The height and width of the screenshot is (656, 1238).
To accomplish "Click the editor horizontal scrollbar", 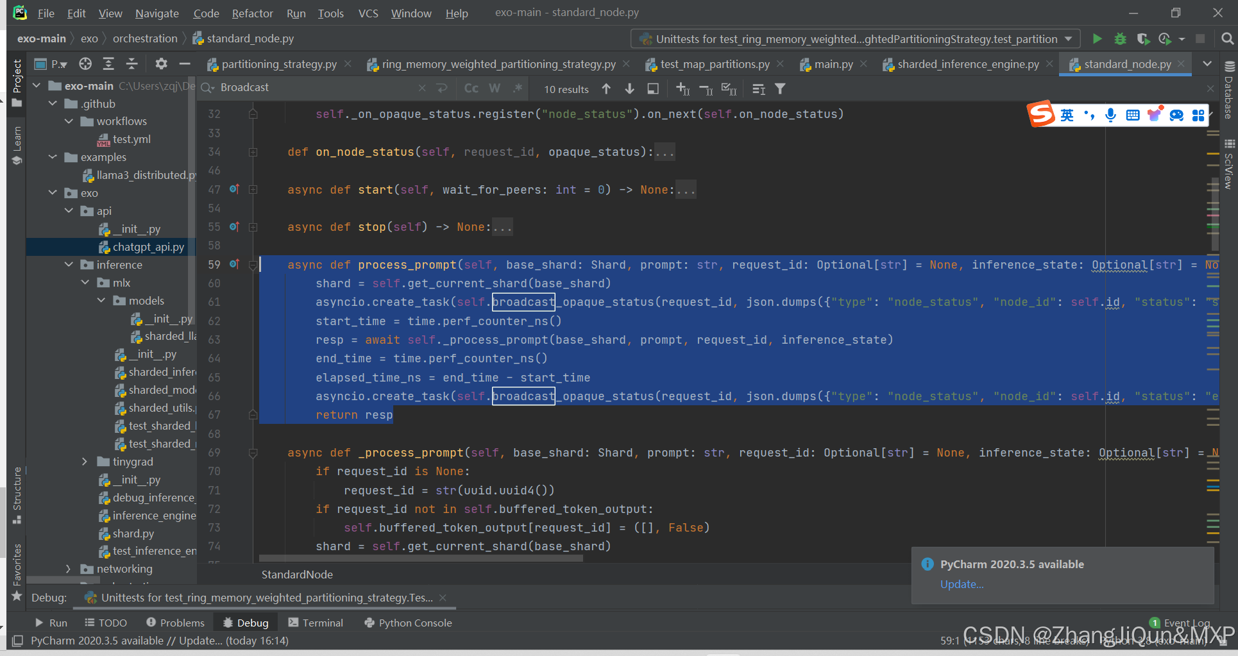I will [x=421, y=559].
